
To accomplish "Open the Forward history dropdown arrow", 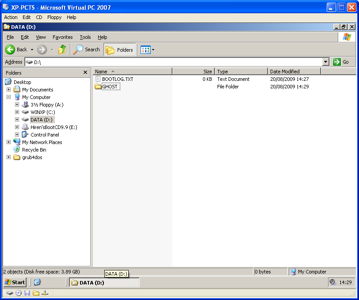I will (x=52, y=49).
